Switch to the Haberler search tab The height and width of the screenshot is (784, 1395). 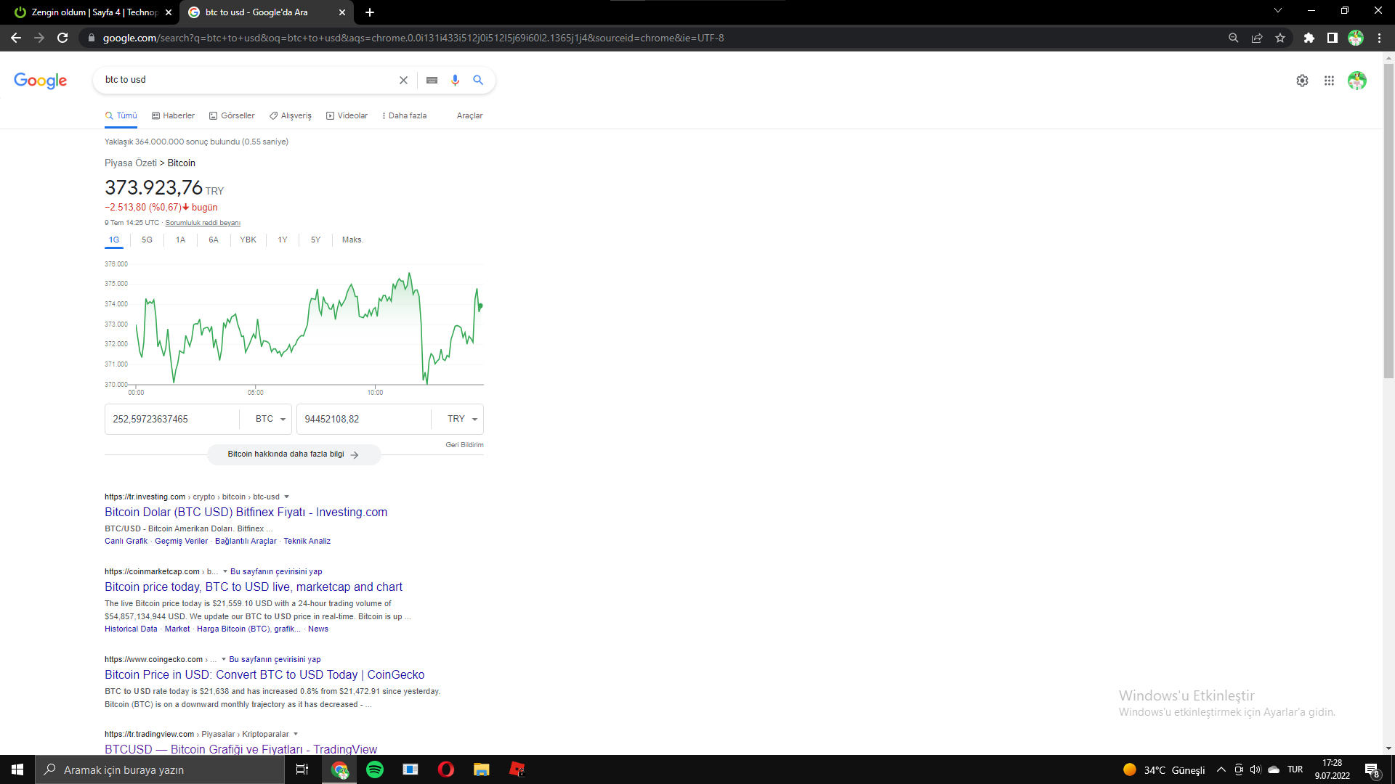coord(173,115)
